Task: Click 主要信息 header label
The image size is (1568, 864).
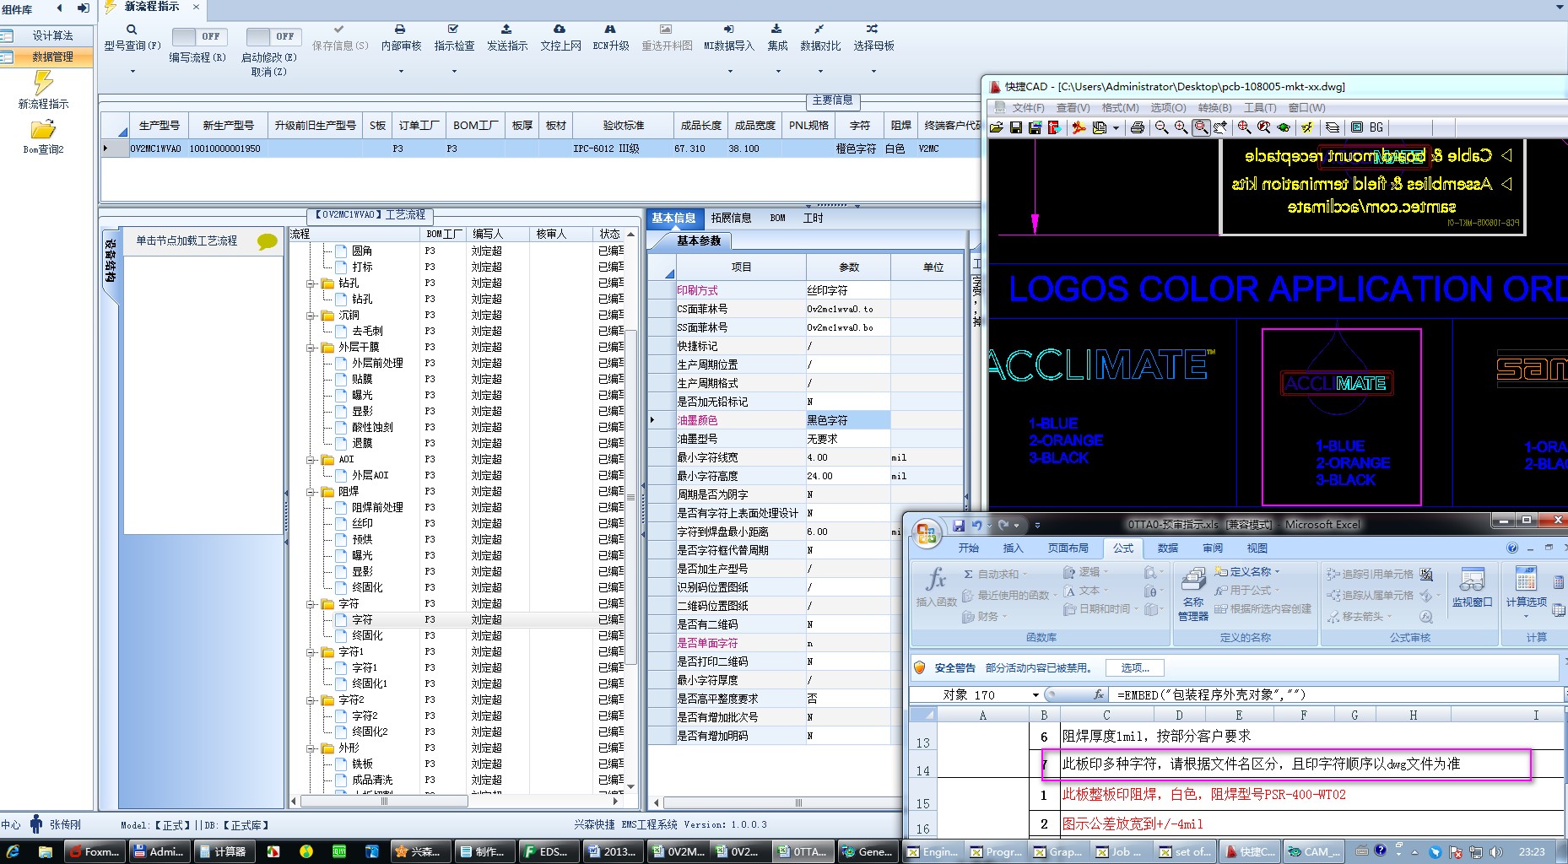Action: [832, 100]
